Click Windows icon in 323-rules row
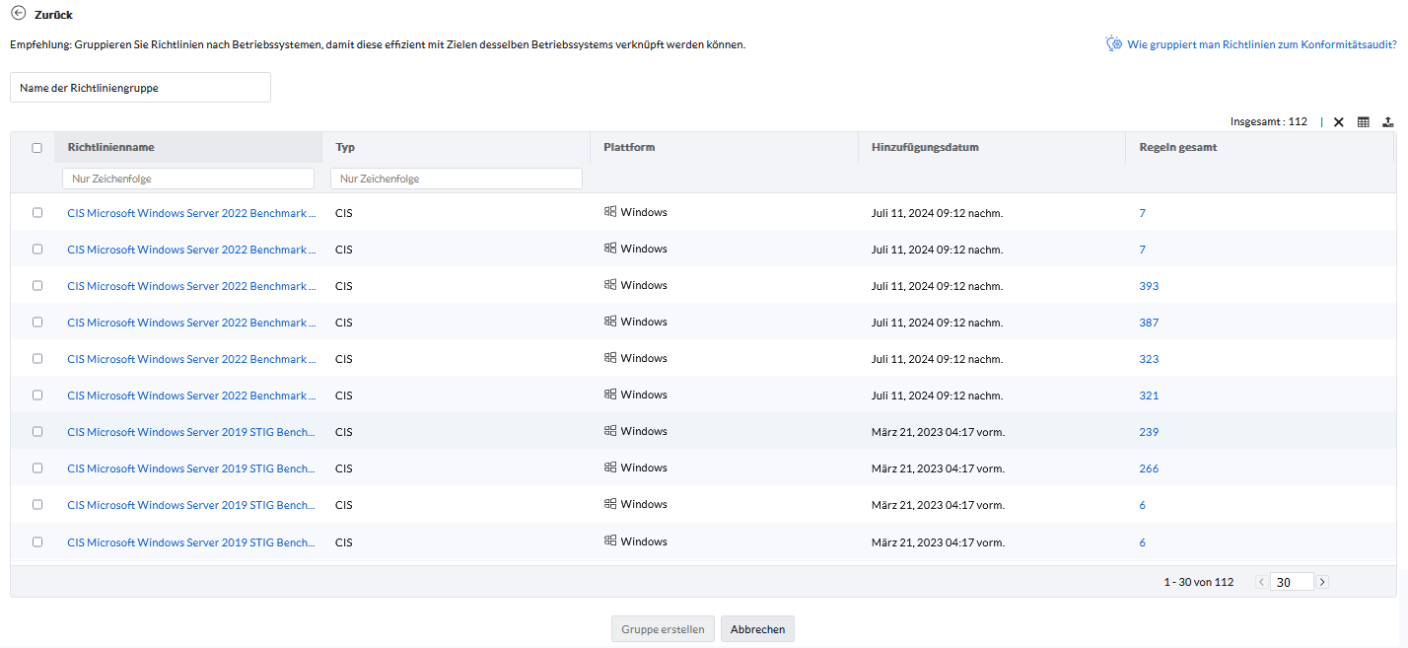This screenshot has height=648, width=1408. pos(610,358)
